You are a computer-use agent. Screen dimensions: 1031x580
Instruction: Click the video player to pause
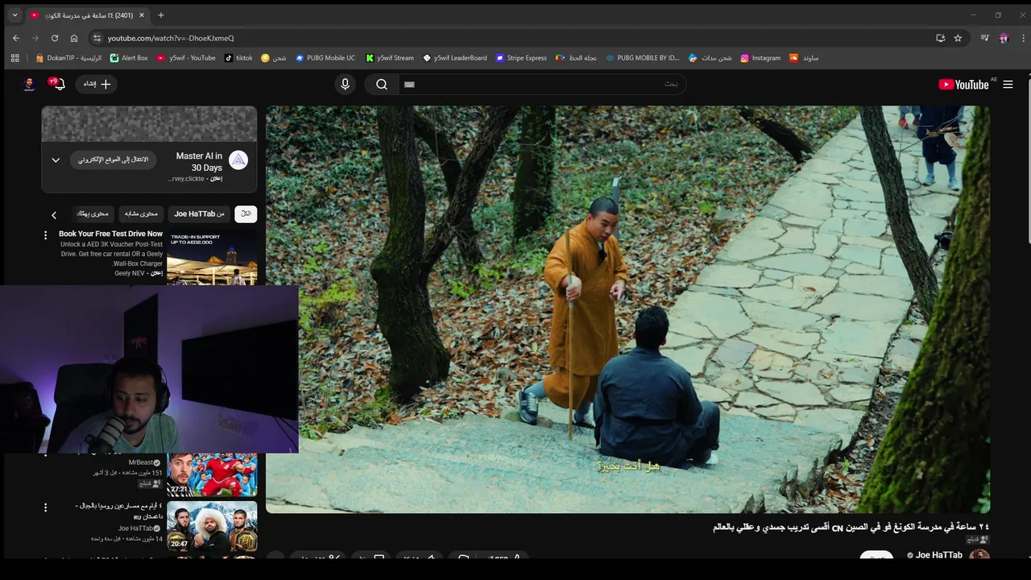tap(627, 309)
